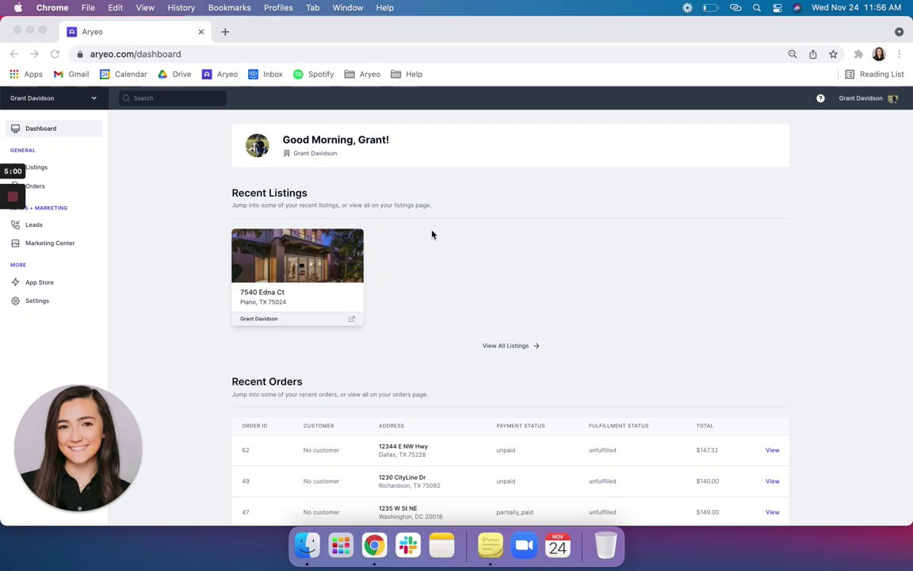Open the Edit menu
913x571 pixels.
[115, 8]
